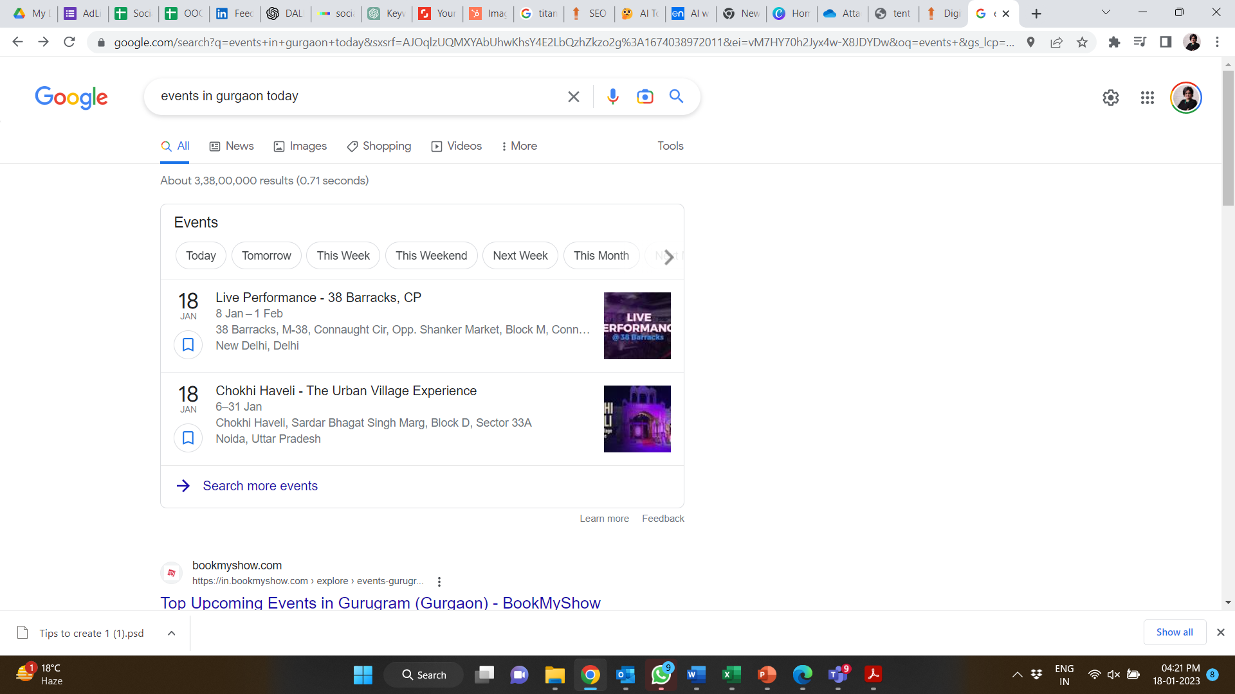
Task: Open the Top Upcoming Events BookMyShow result
Action: (380, 603)
